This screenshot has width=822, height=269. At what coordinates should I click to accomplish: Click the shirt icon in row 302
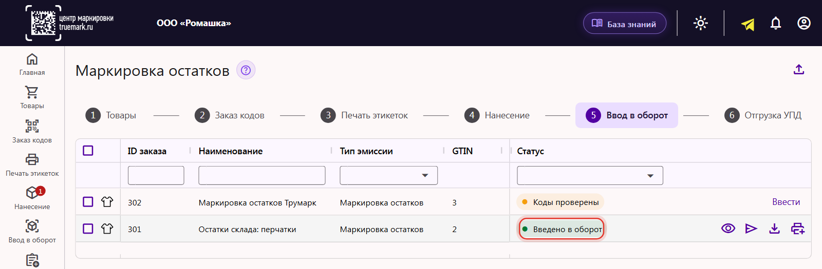tap(107, 202)
